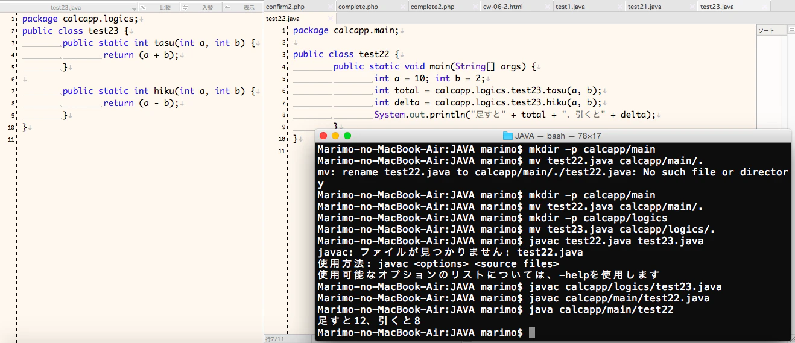Switch to the test1.java tab

pos(589,7)
